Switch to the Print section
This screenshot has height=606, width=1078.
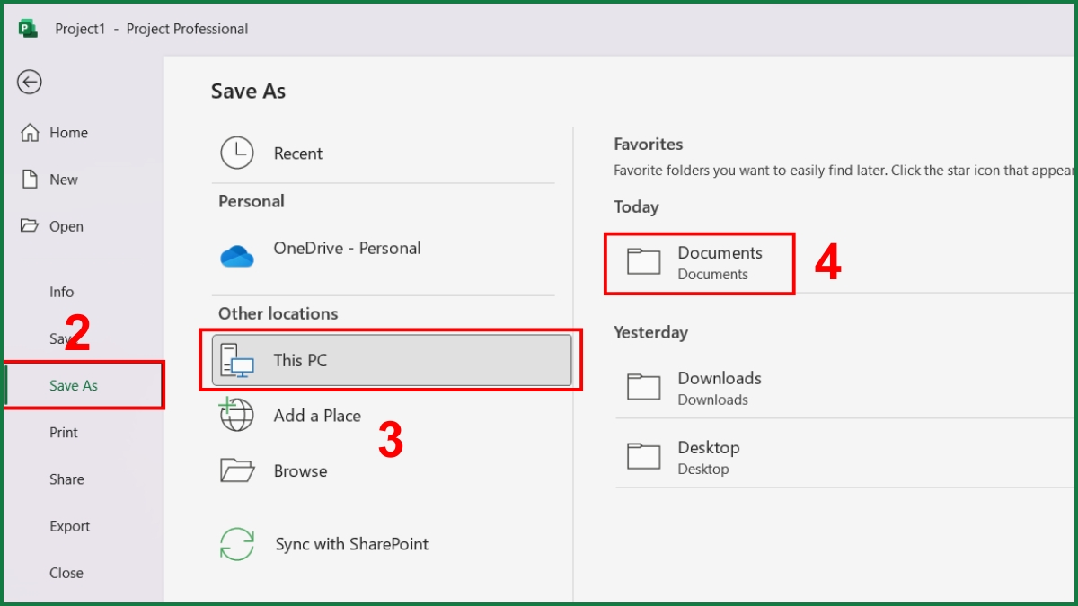point(64,432)
